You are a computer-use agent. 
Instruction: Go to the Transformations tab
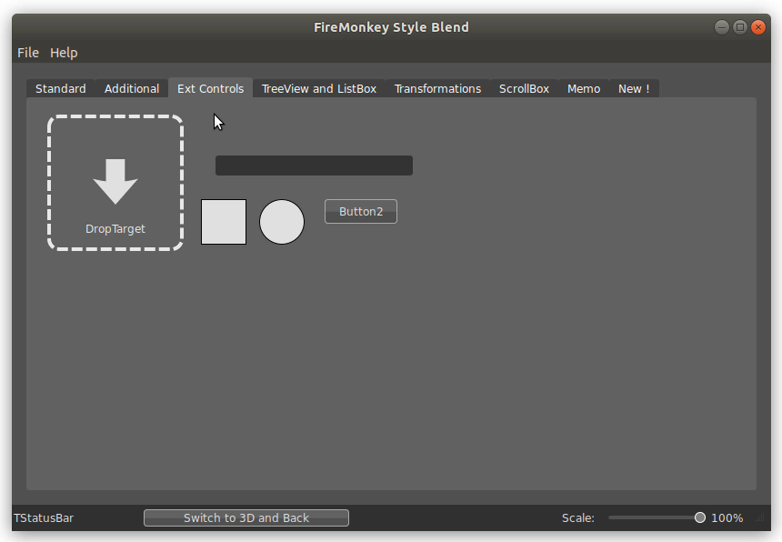[x=438, y=89]
